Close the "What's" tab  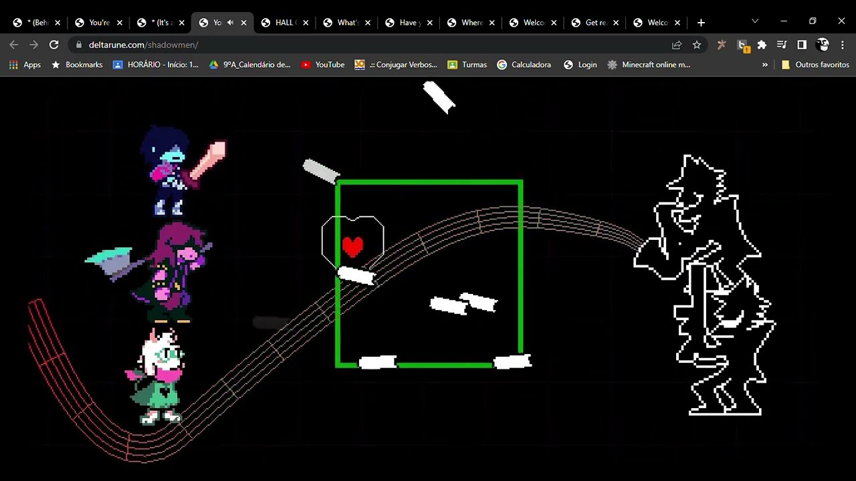(x=368, y=23)
